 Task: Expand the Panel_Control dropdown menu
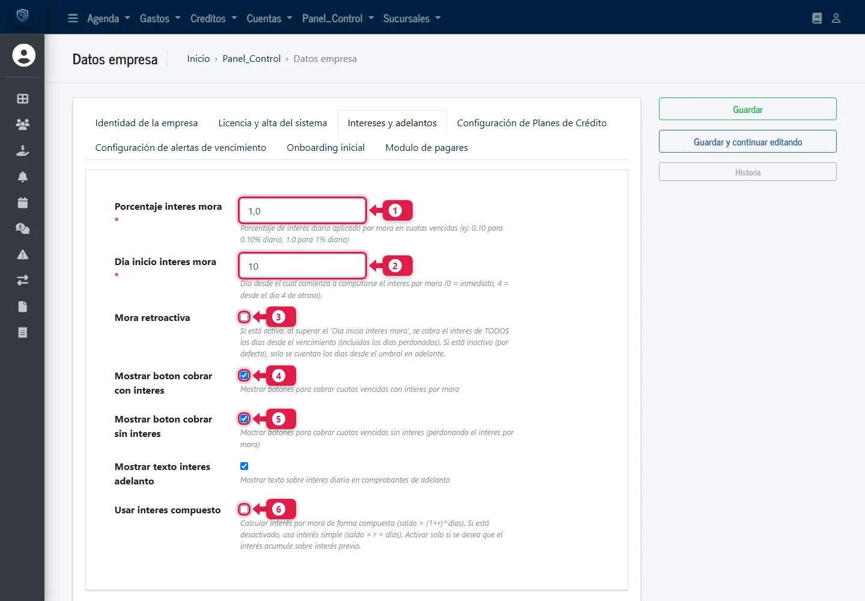click(338, 18)
